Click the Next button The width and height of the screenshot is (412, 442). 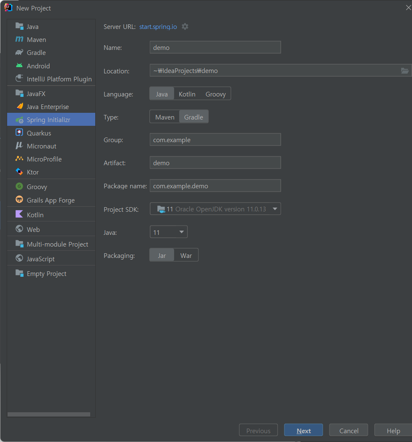pyautogui.click(x=303, y=430)
